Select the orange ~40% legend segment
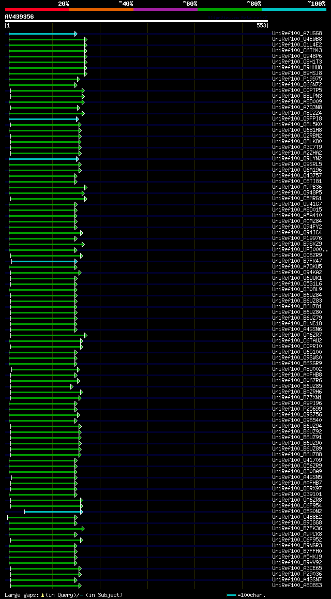This screenshot has height=599, width=331. point(101,9)
